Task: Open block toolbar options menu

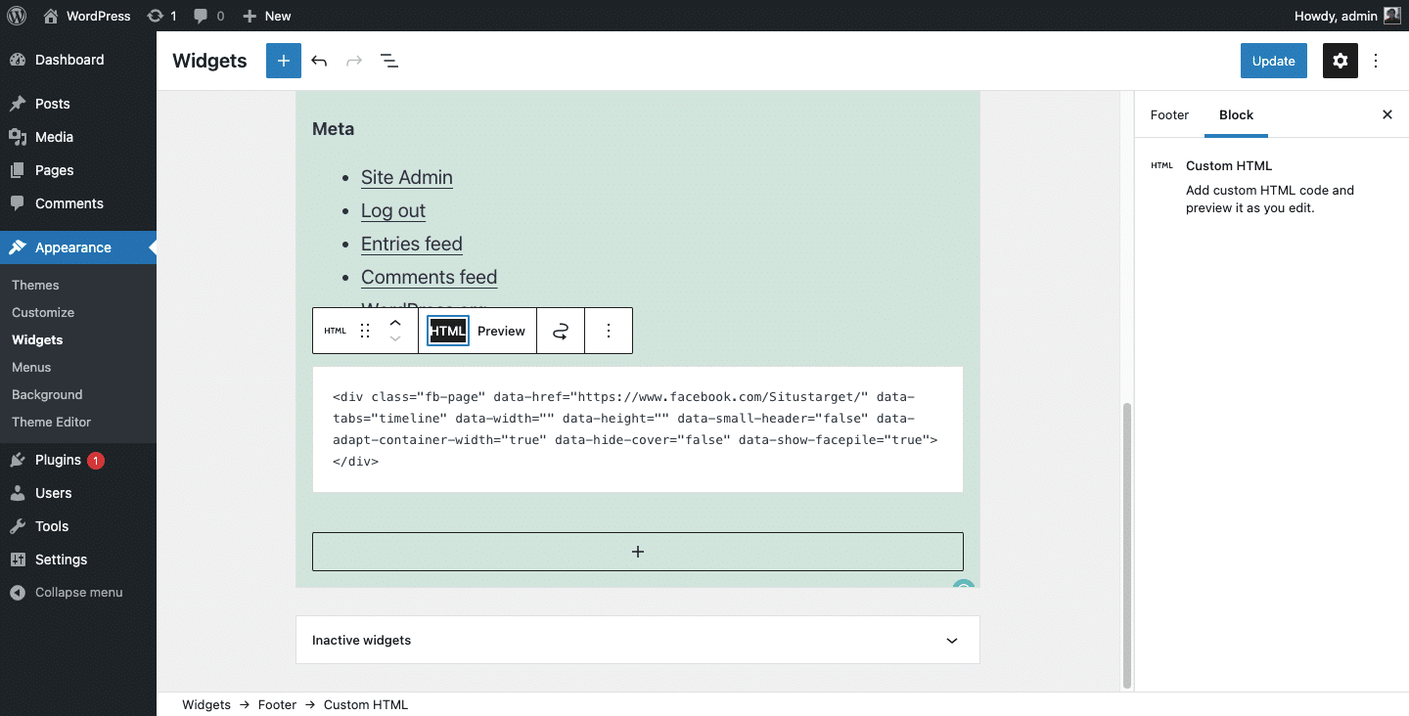Action: (x=609, y=331)
